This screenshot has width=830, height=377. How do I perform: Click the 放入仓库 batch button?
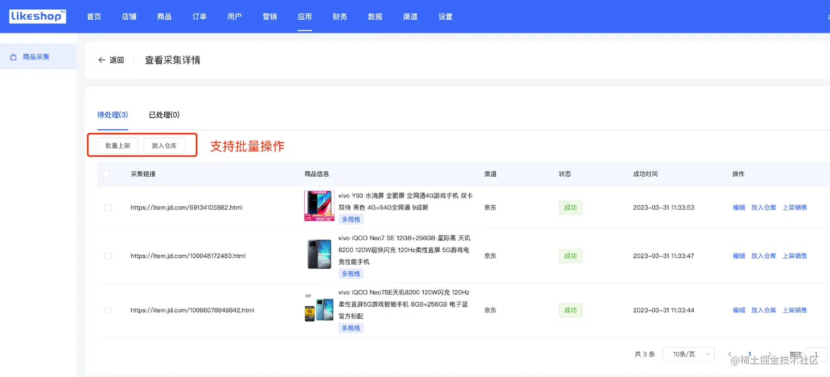[164, 145]
